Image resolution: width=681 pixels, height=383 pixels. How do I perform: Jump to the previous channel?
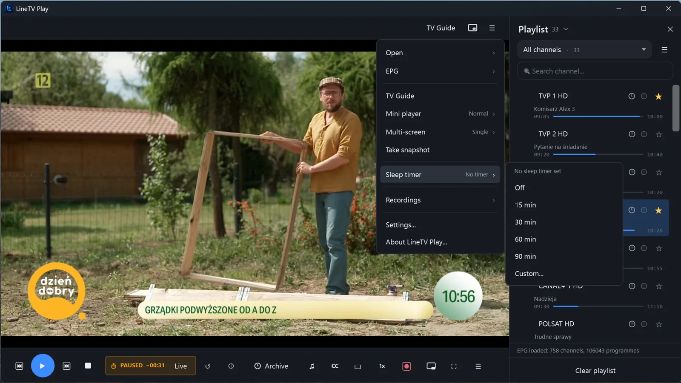point(19,366)
